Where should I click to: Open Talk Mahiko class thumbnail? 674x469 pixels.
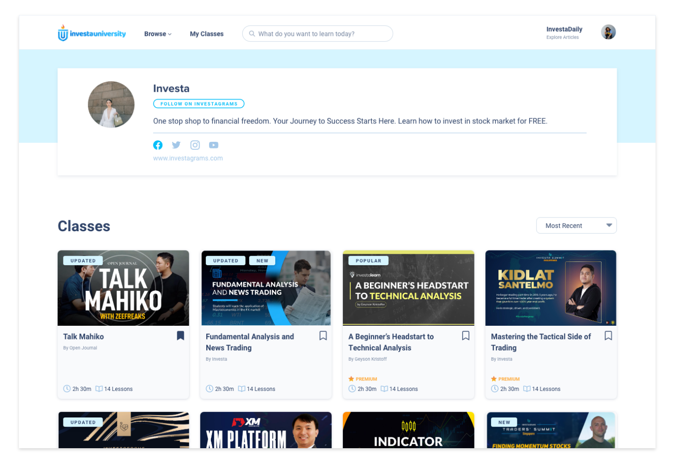(x=123, y=288)
